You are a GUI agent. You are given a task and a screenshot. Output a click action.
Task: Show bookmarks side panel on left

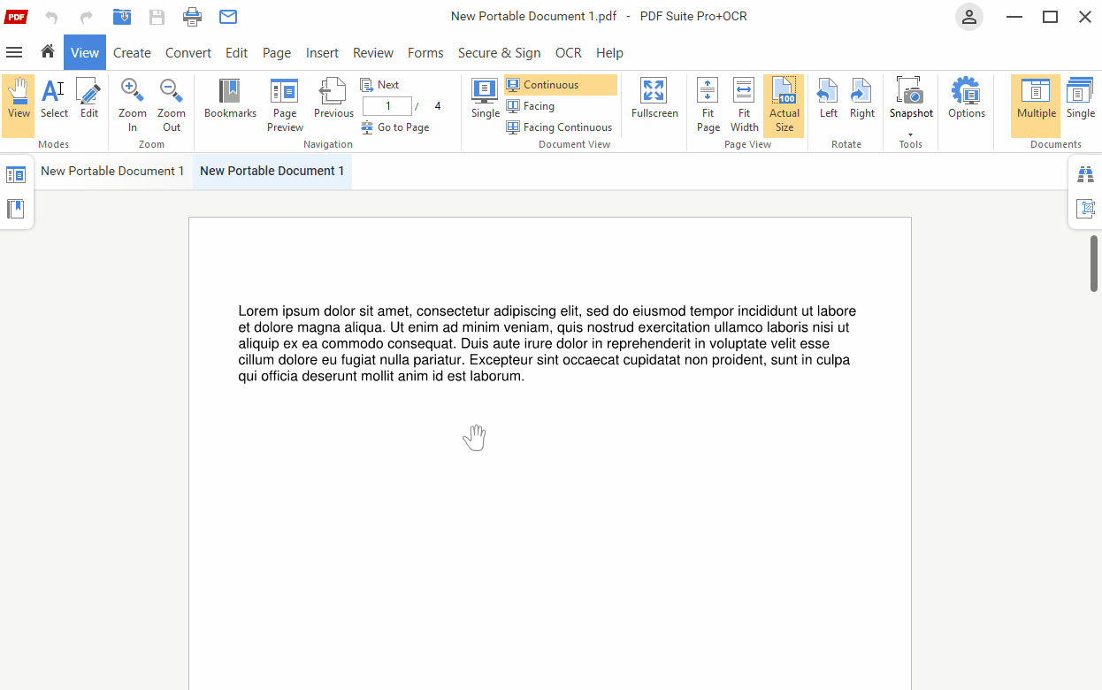point(16,209)
